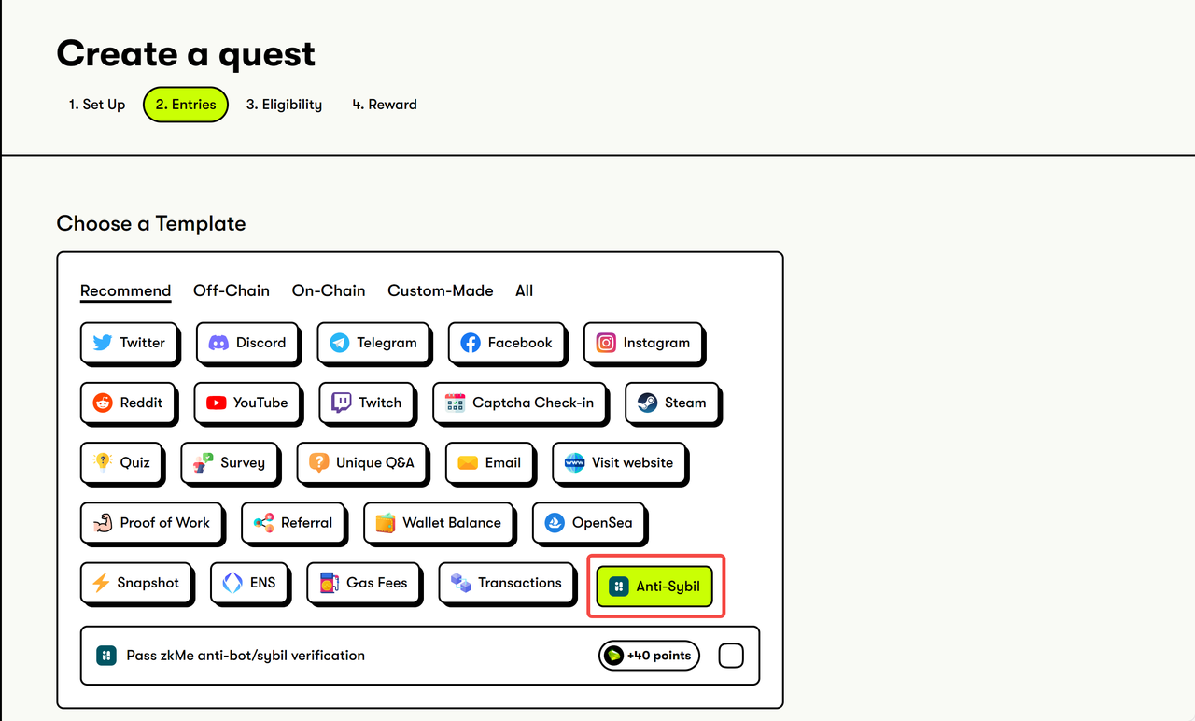The image size is (1195, 721).
Task: Click the Visit website globe icon
Action: pyautogui.click(x=574, y=462)
